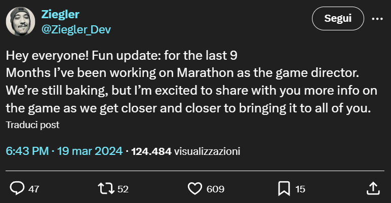The height and width of the screenshot is (203, 391).
Task: Click the repost count 52
Action: tap(123, 189)
